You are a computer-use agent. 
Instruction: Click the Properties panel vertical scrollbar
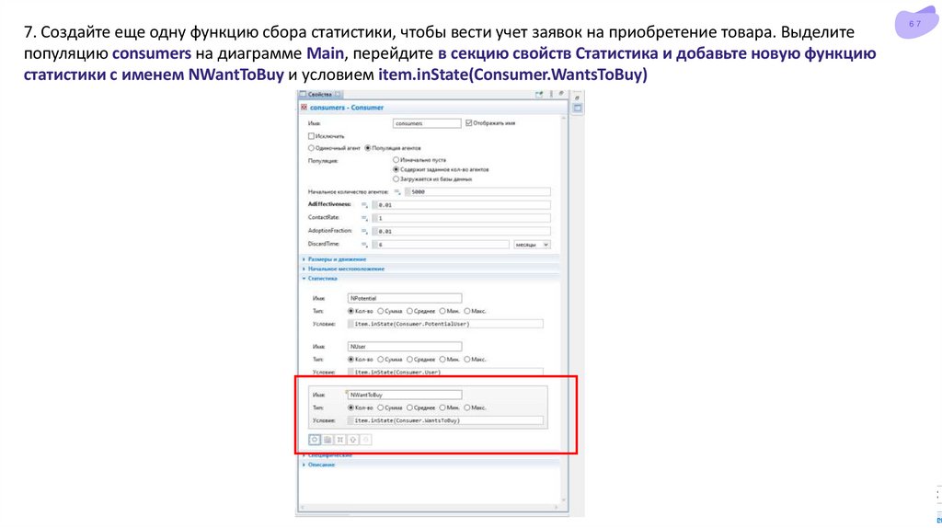pyautogui.click(x=564, y=307)
